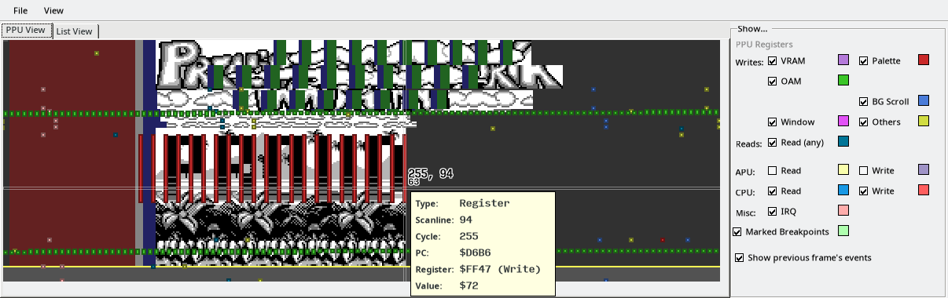Enable the APU Read checkbox
Image resolution: width=948 pixels, height=298 pixels.
coord(773,170)
